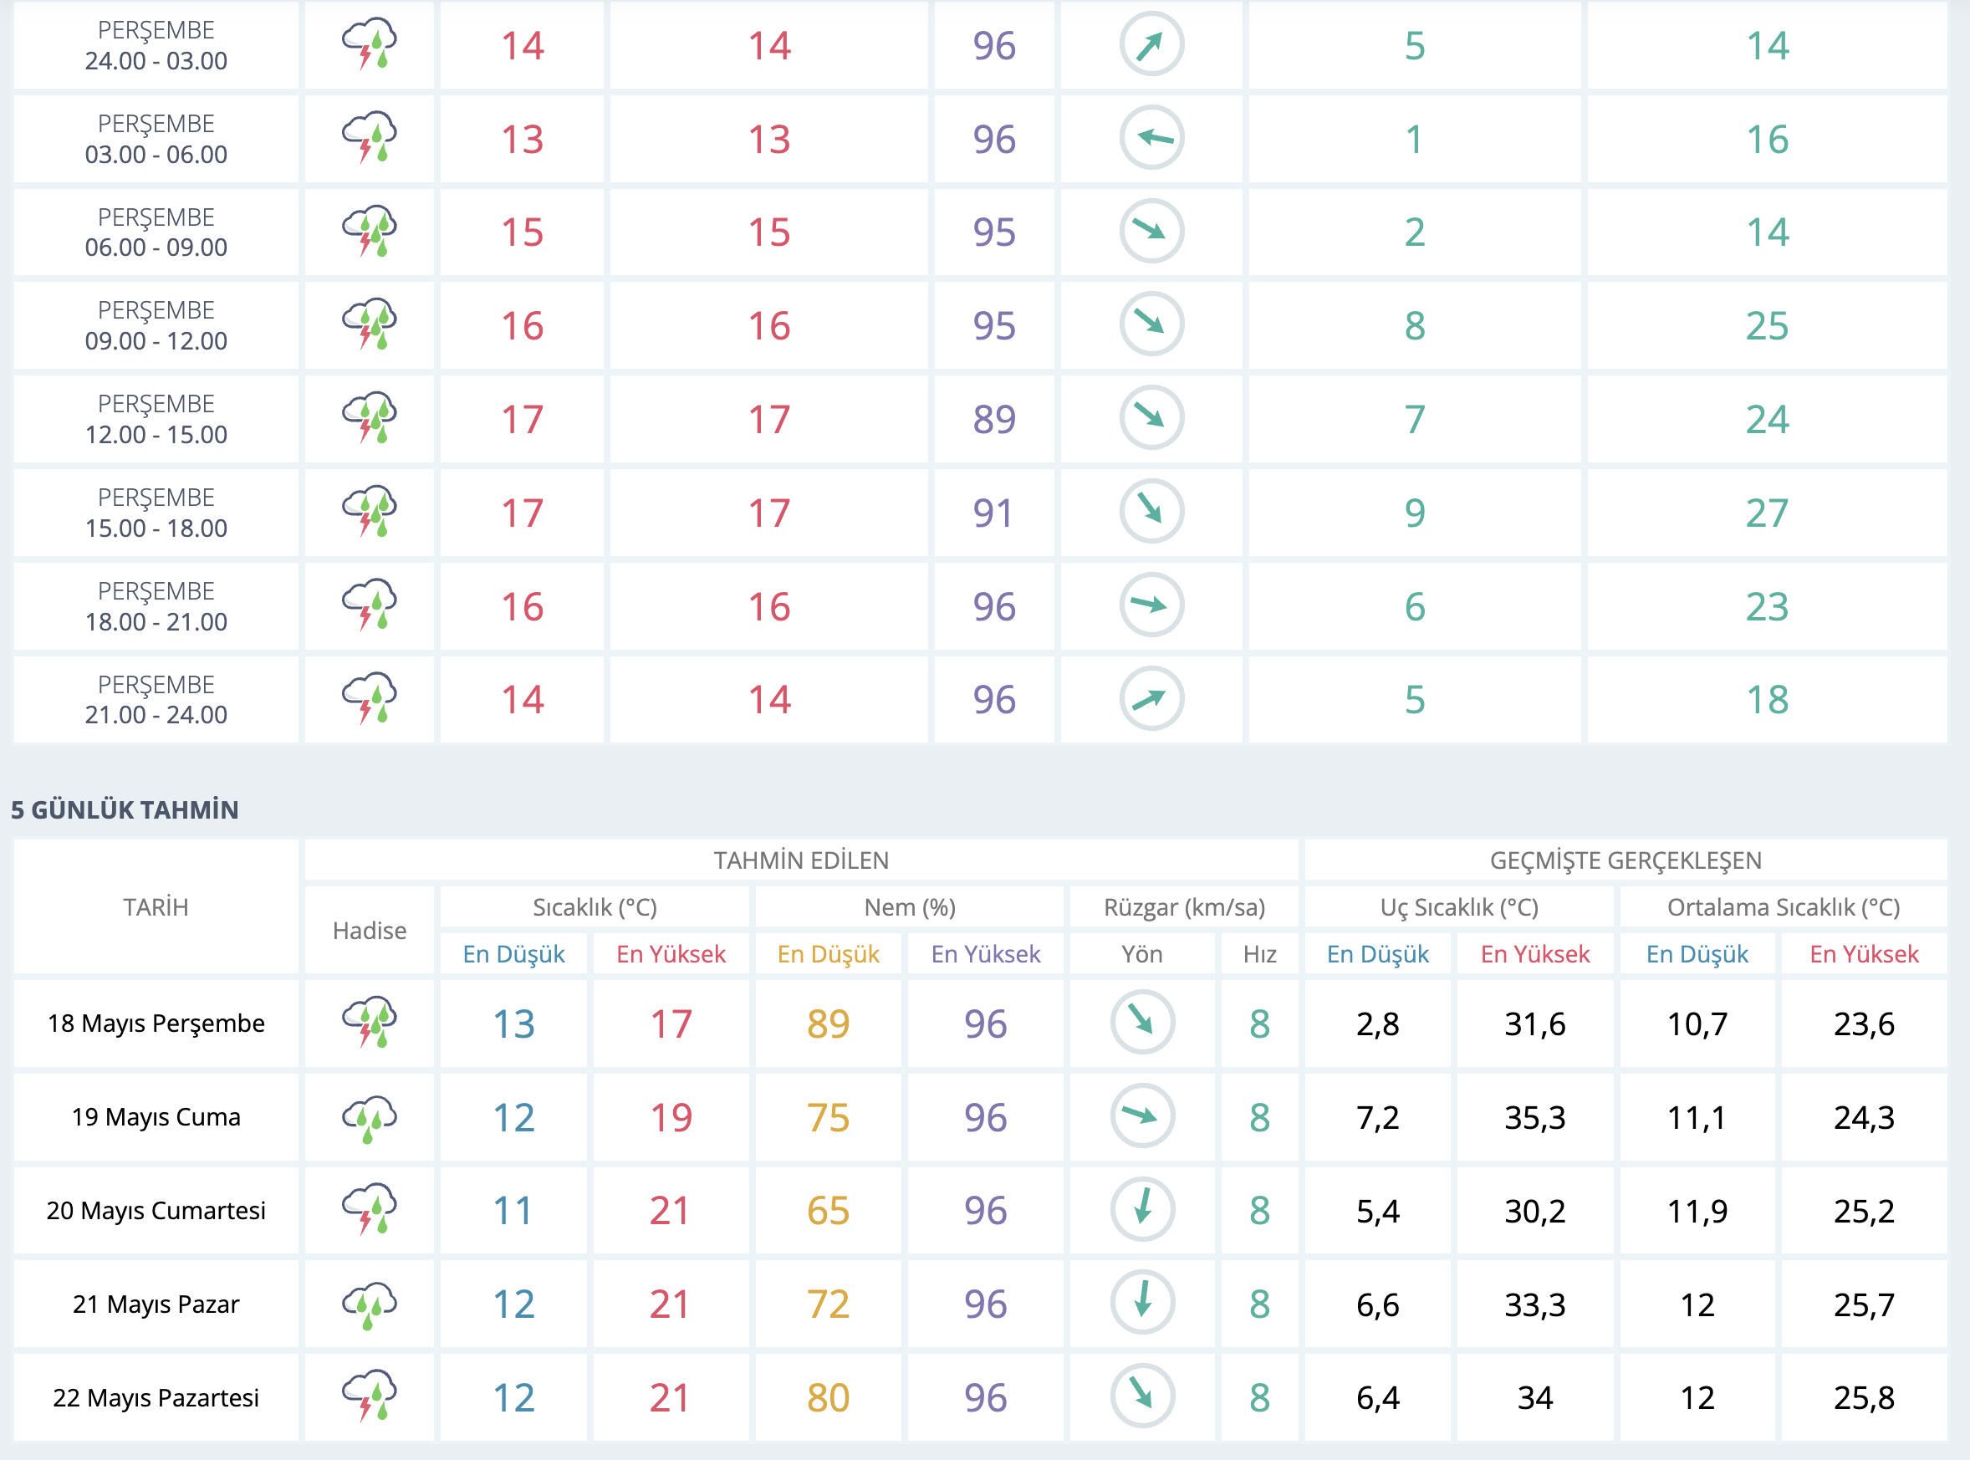The width and height of the screenshot is (1970, 1460).
Task: Click the 5 GÜNLÜK TAHMİN heading
Action: click(x=125, y=809)
